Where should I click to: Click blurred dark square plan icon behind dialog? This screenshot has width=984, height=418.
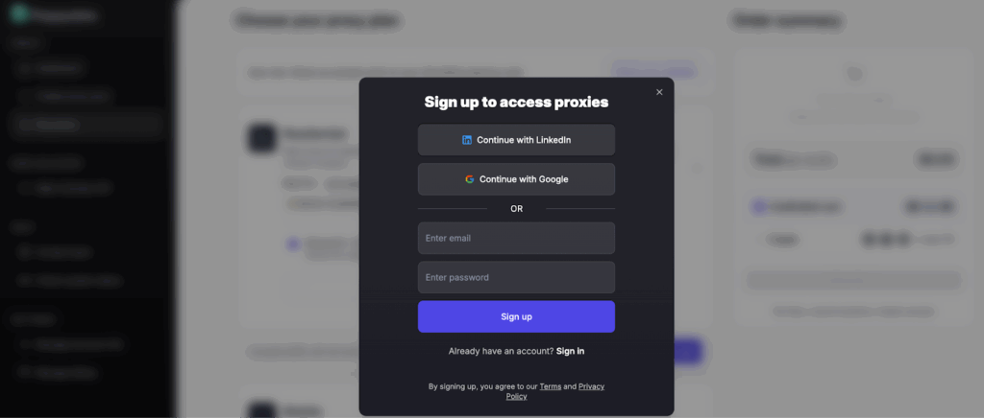tap(261, 139)
